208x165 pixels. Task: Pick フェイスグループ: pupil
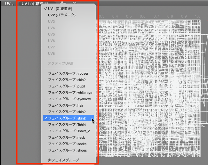tap(67, 86)
